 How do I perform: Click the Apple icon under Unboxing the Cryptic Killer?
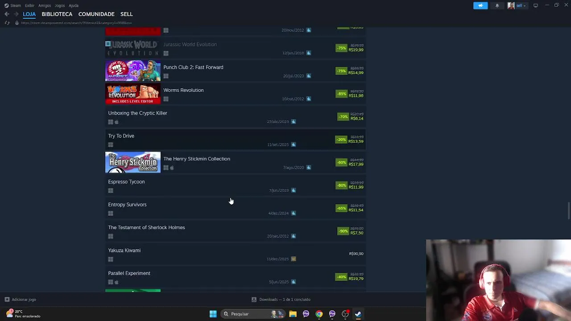point(116,122)
